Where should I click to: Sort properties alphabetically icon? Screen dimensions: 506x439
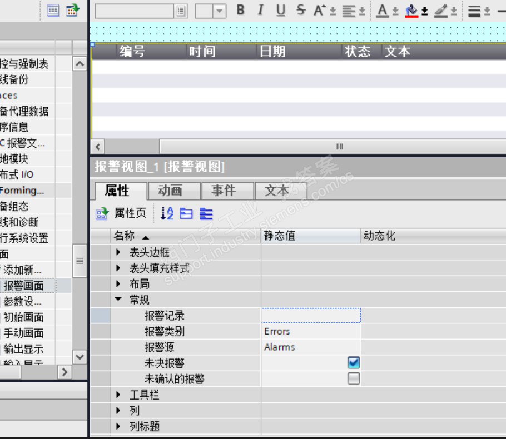tap(167, 213)
